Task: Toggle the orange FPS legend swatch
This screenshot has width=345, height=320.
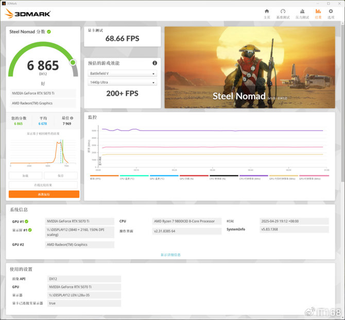Action: (105, 175)
